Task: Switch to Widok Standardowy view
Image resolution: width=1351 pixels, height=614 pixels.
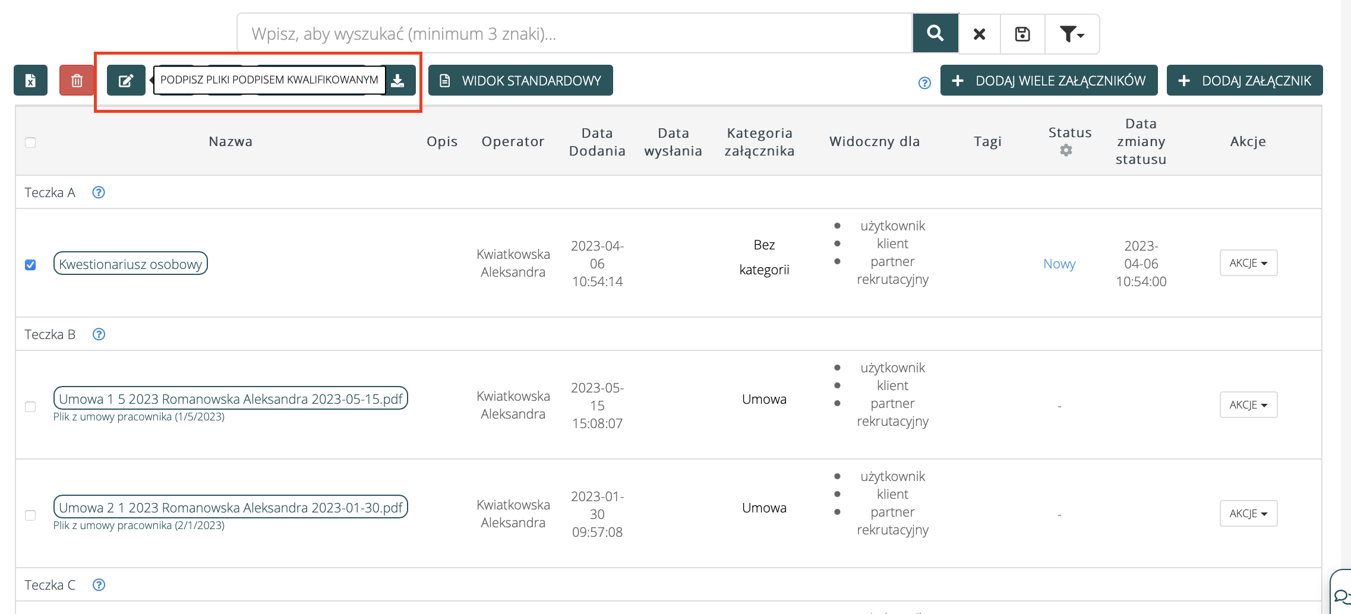Action: 520,80
